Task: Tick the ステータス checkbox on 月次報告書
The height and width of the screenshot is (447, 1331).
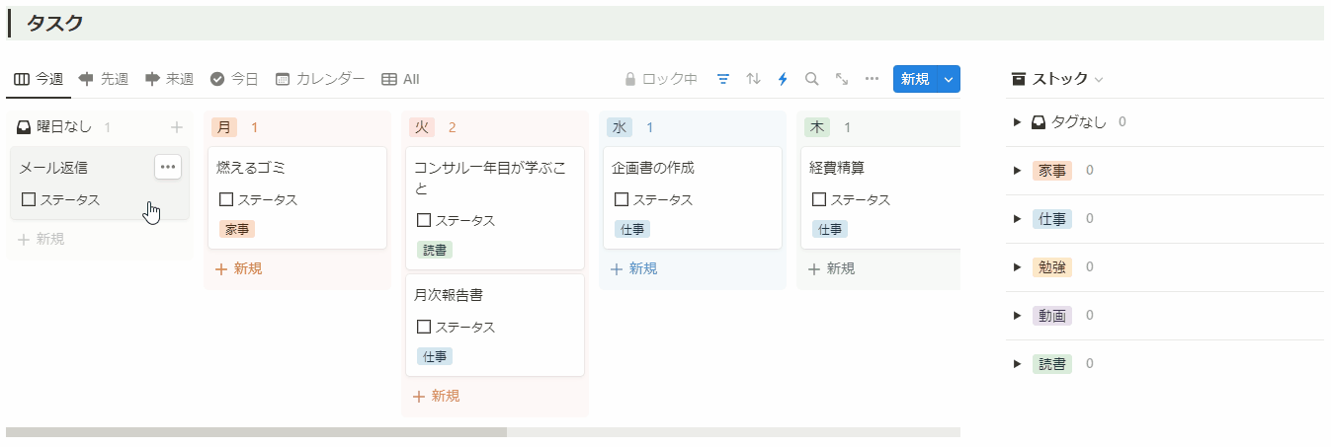Action: (424, 327)
